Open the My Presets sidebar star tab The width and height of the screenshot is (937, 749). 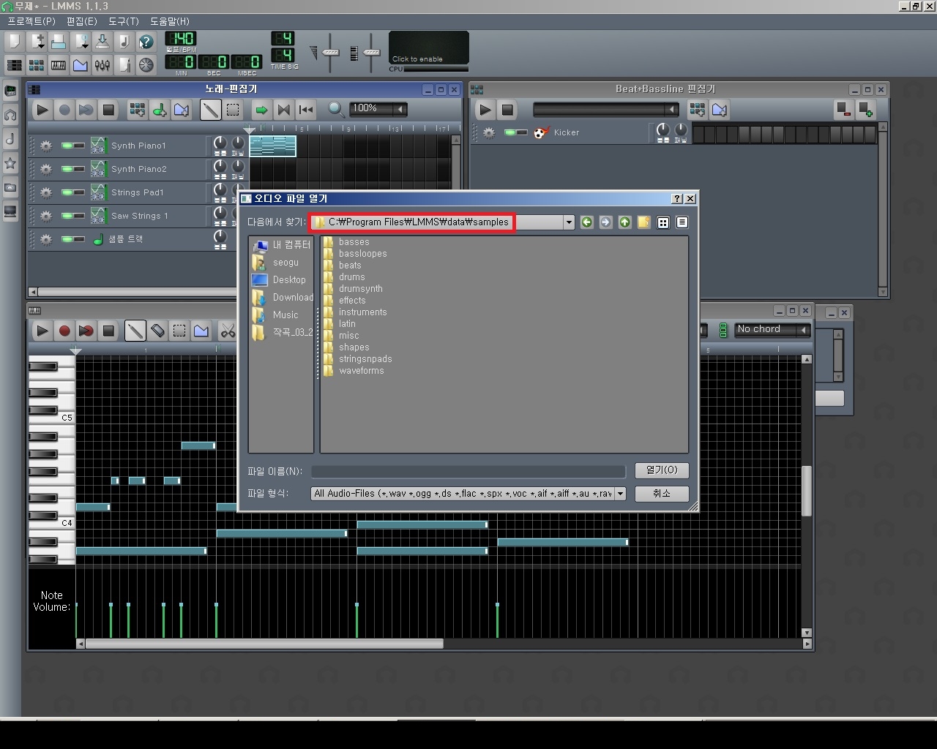pyautogui.click(x=10, y=163)
